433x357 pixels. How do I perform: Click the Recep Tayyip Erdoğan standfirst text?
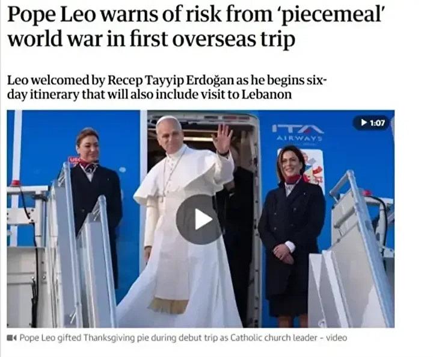[x=167, y=87]
